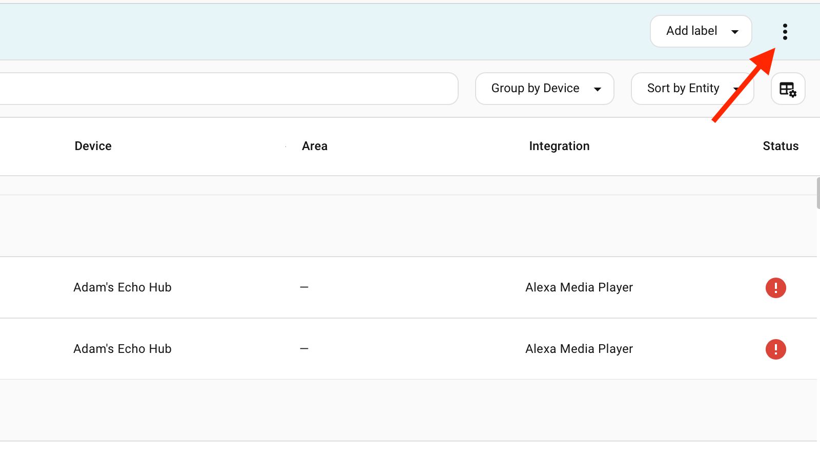Open the three-dot overflow menu
The width and height of the screenshot is (820, 461).
785,32
